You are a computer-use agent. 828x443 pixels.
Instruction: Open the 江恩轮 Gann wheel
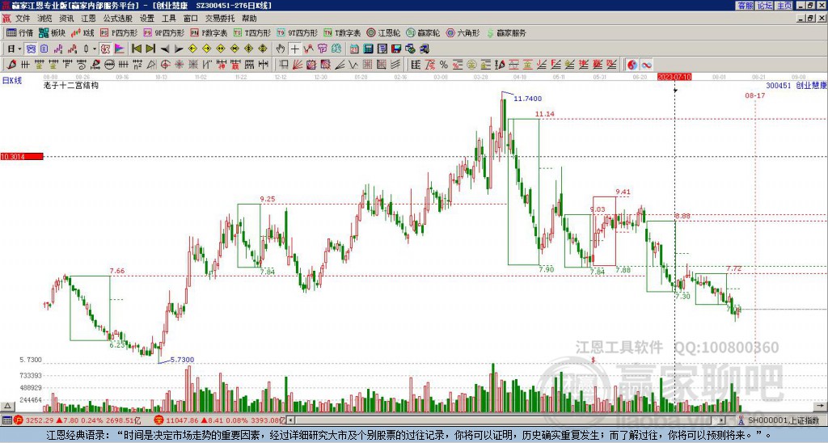(x=383, y=32)
